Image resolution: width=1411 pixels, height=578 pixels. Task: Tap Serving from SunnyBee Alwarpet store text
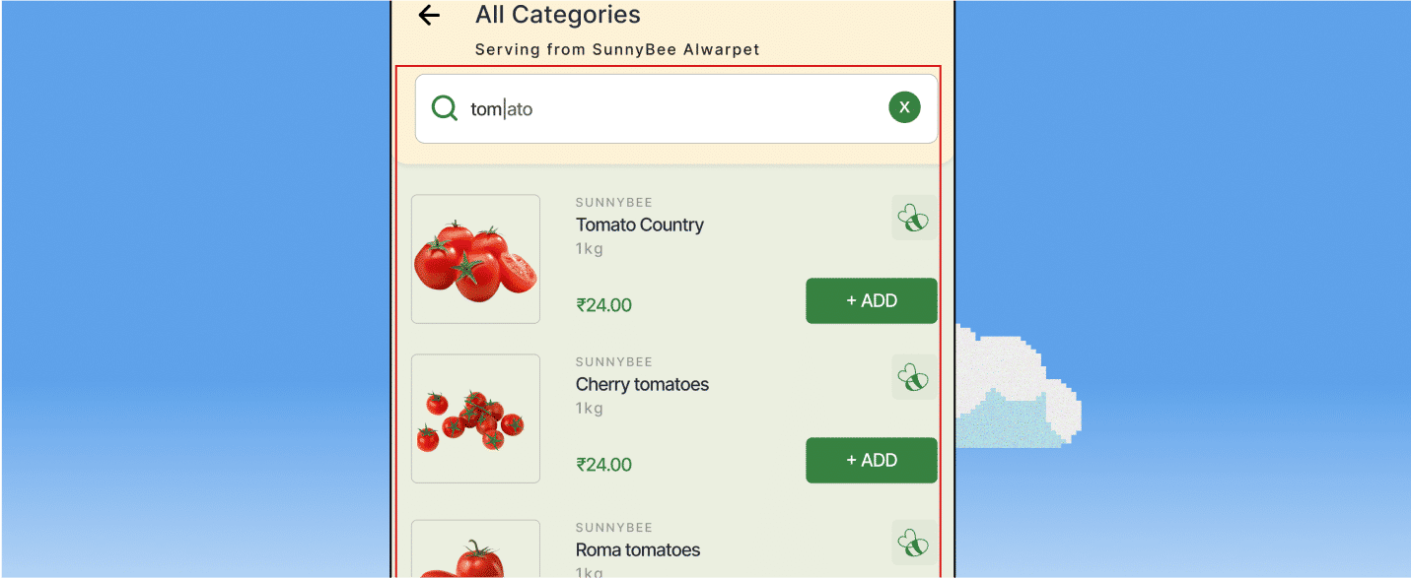(x=617, y=49)
